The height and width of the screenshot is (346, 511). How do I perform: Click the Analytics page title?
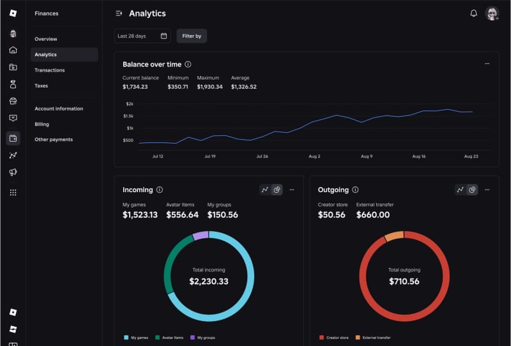[x=148, y=13]
